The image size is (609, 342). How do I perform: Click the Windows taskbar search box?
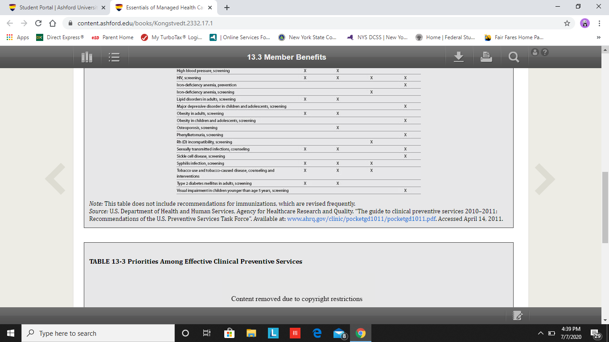coord(98,333)
